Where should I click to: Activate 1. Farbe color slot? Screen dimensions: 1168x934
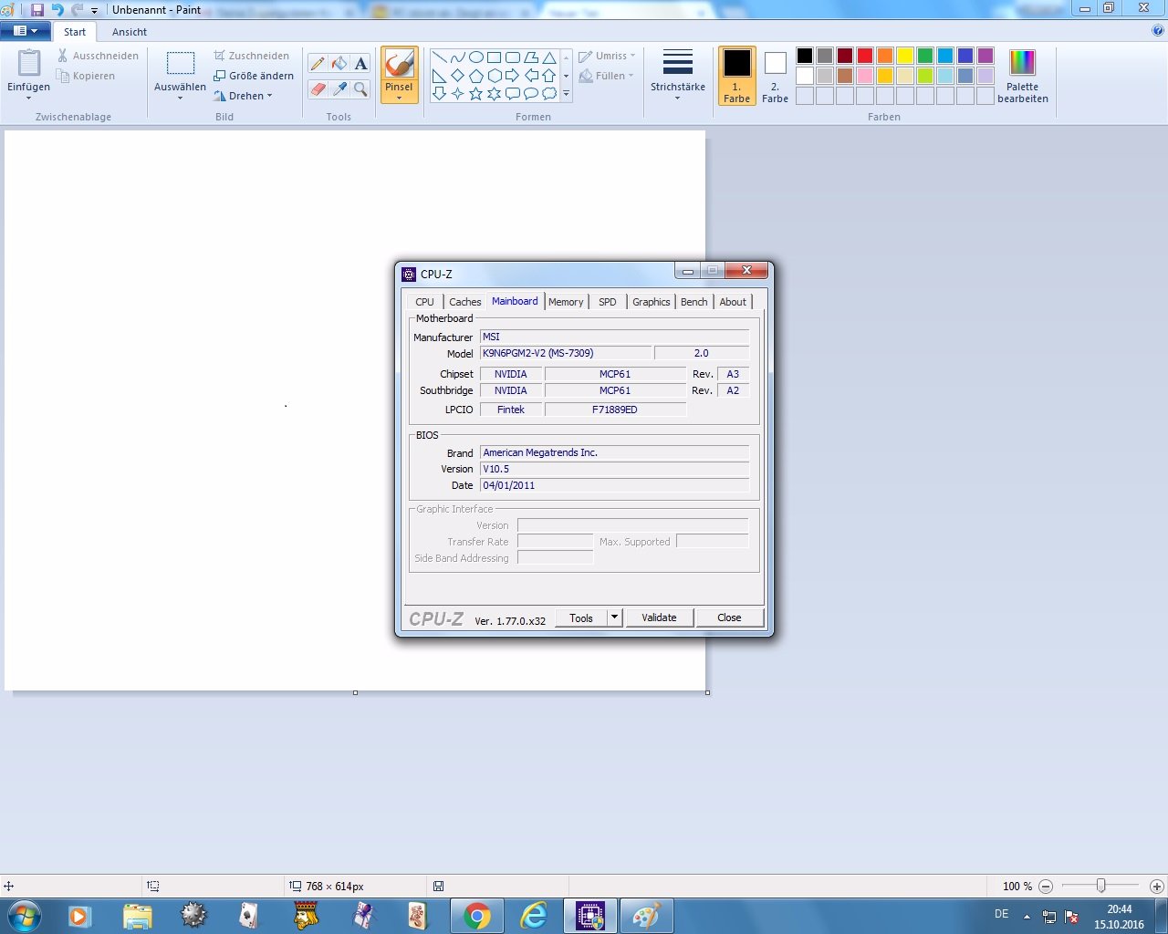(736, 76)
